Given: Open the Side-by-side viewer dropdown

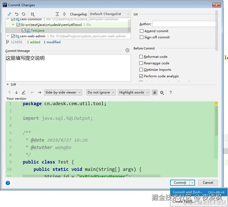Looking at the screenshot, I should pyautogui.click(x=63, y=92).
